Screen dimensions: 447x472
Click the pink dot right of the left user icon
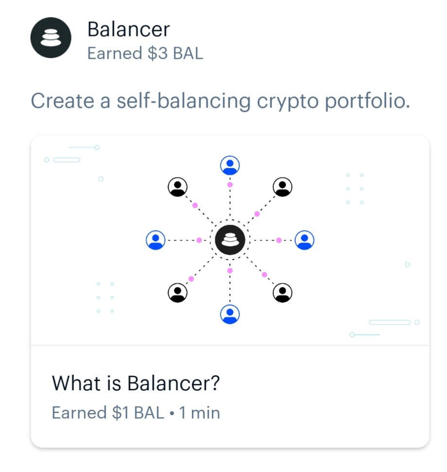click(199, 240)
